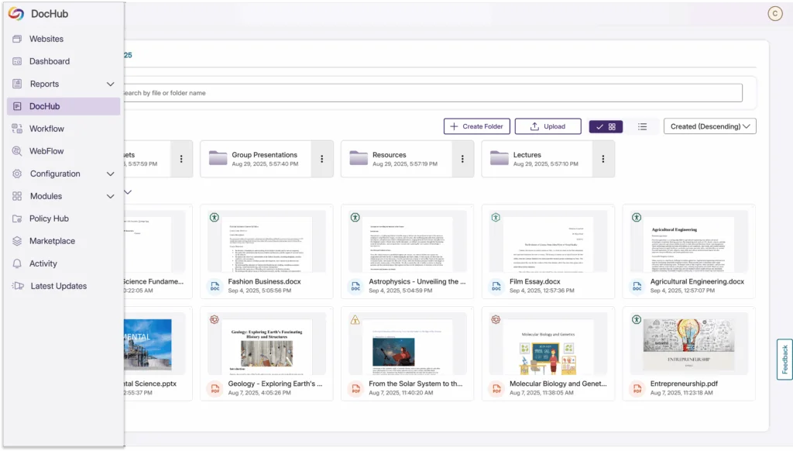Click the Upload button
The height and width of the screenshot is (451, 793).
[548, 126]
